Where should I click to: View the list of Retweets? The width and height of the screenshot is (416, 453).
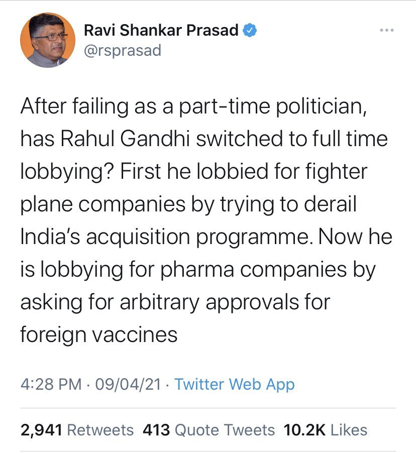(100, 430)
